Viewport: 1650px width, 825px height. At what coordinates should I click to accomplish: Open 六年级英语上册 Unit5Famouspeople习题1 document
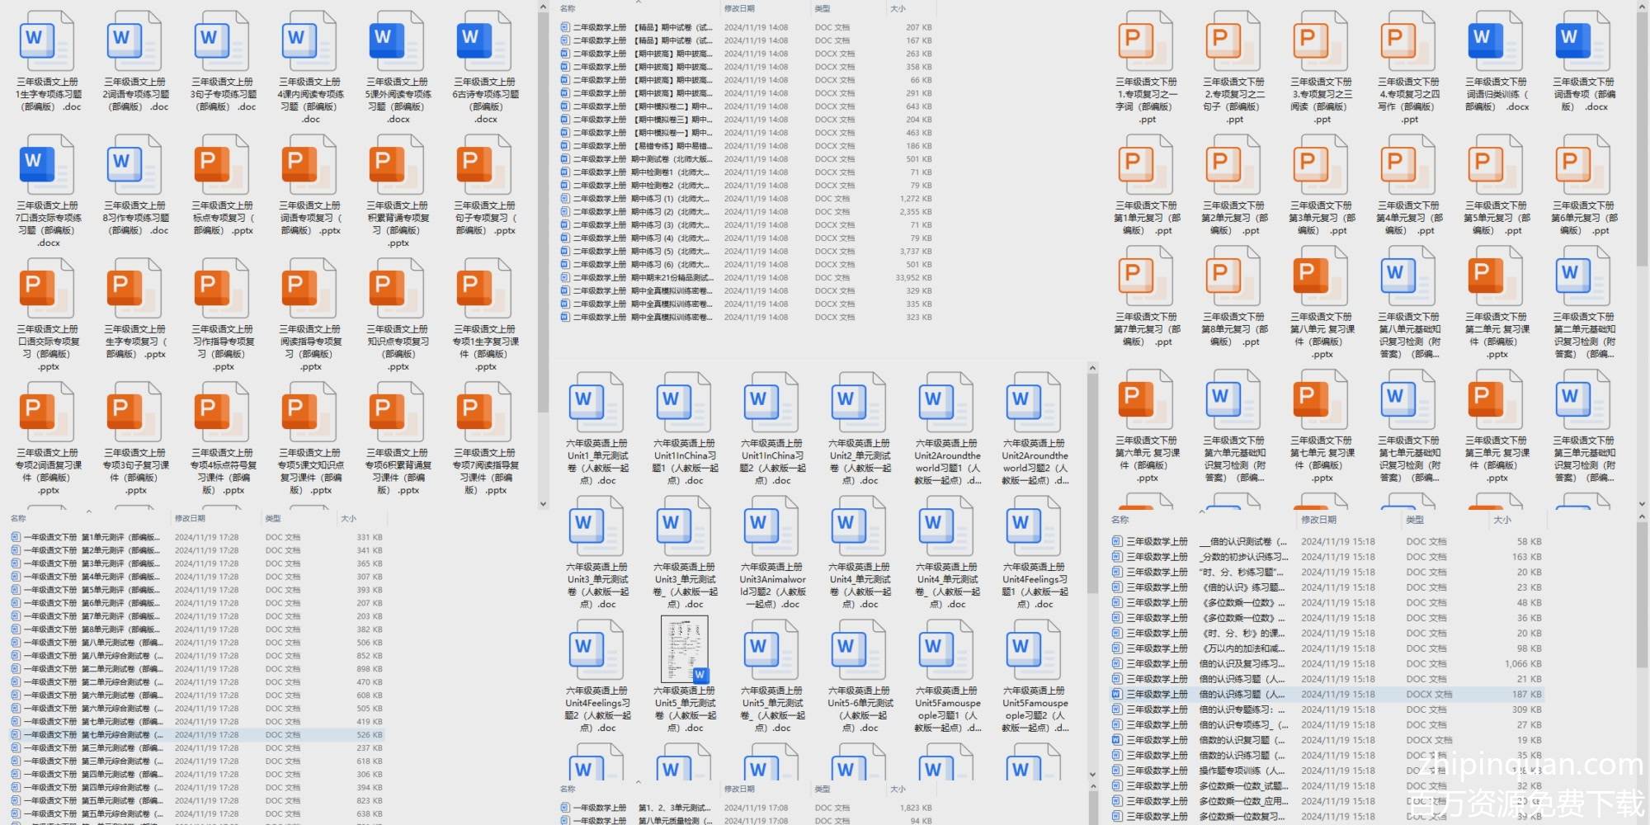click(947, 676)
